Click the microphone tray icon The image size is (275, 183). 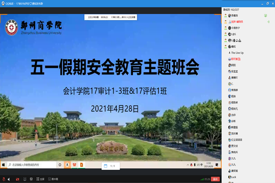pyautogui.click(x=195, y=165)
